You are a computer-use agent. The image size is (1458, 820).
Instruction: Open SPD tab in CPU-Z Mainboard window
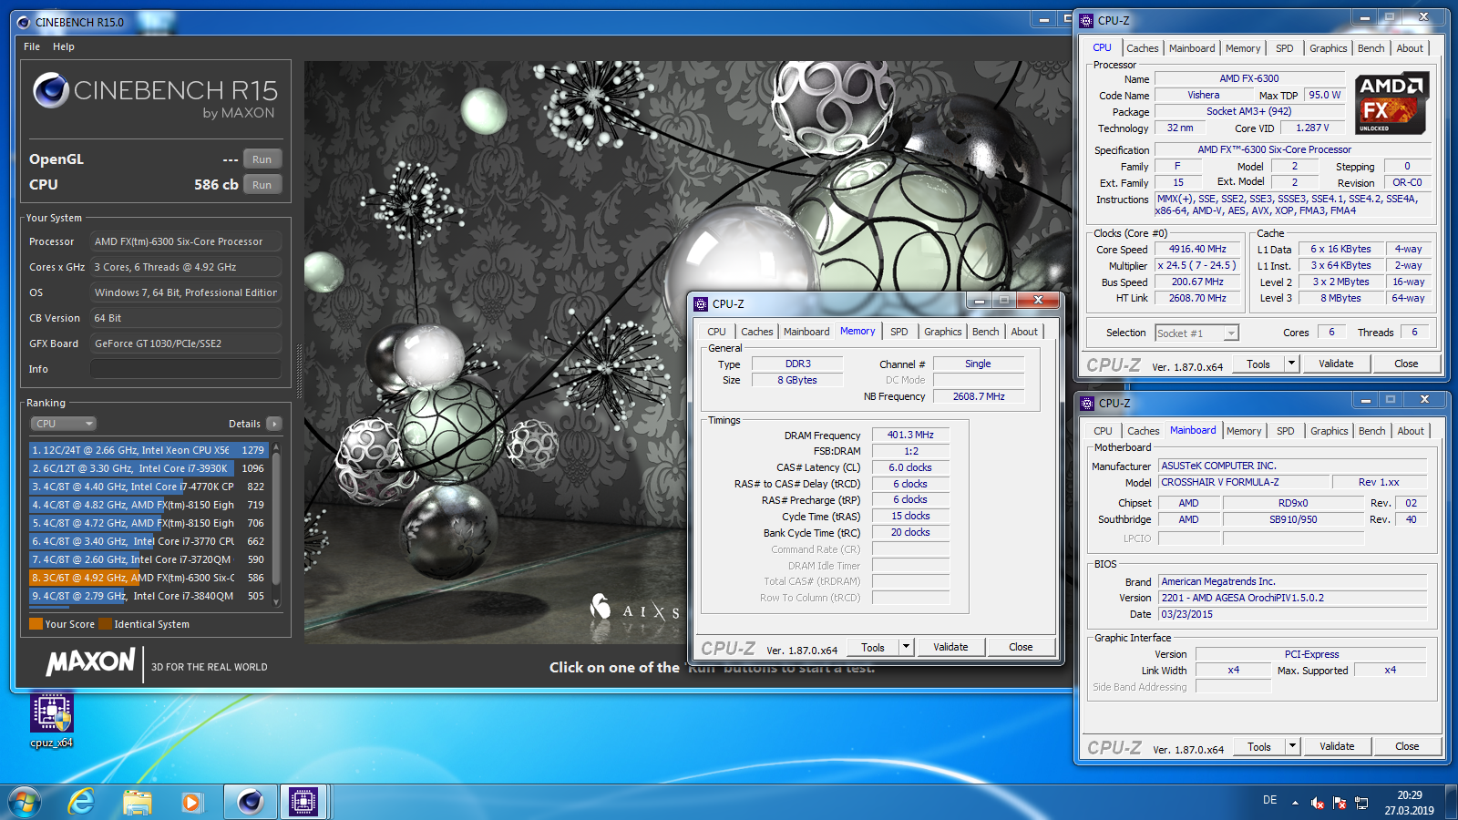[x=1286, y=431]
